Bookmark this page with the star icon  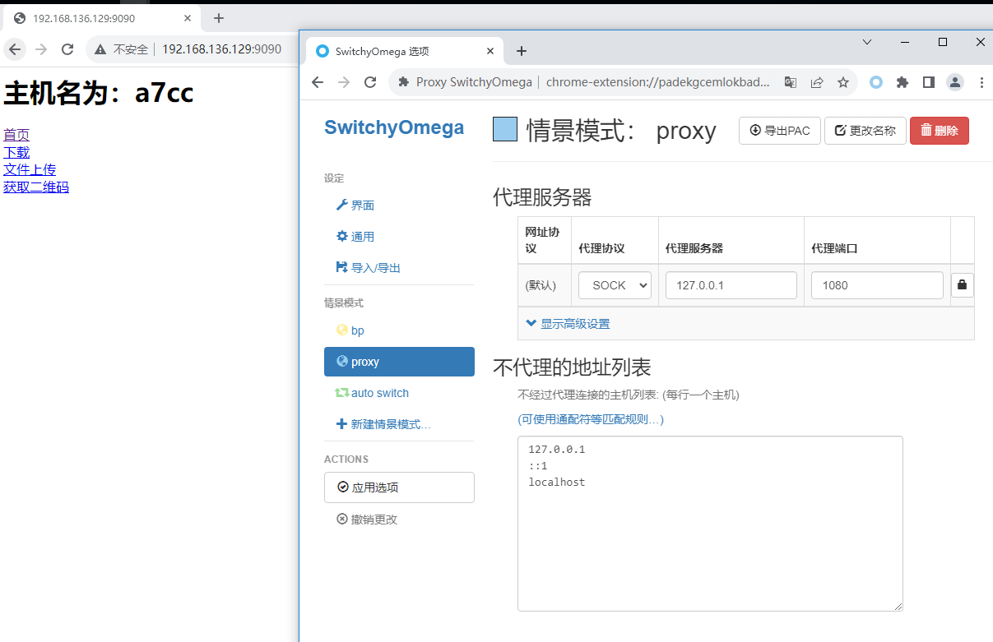point(843,82)
